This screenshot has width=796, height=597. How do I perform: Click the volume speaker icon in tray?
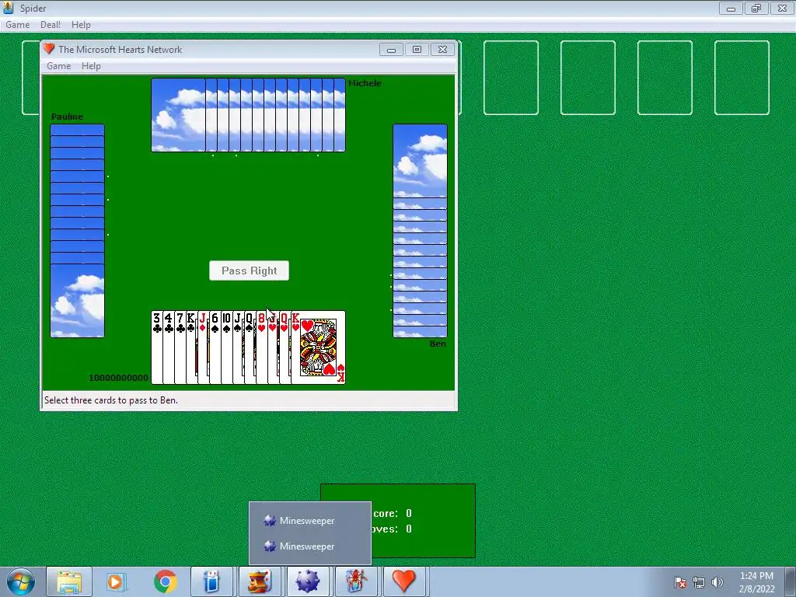point(717,582)
